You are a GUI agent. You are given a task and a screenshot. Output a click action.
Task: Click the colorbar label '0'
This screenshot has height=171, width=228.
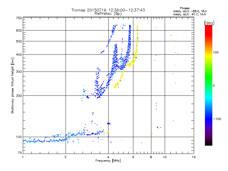[x=213, y=86]
